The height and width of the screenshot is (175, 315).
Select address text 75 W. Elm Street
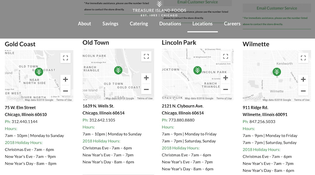20,108
